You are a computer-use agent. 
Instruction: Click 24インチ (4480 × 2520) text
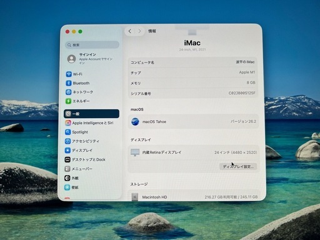236,152
